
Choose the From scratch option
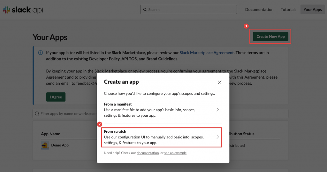161,137
